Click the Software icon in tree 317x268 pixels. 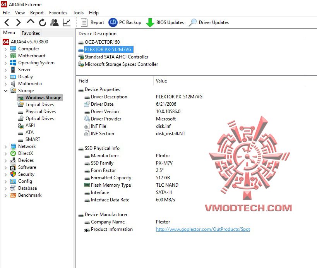(x=13, y=167)
